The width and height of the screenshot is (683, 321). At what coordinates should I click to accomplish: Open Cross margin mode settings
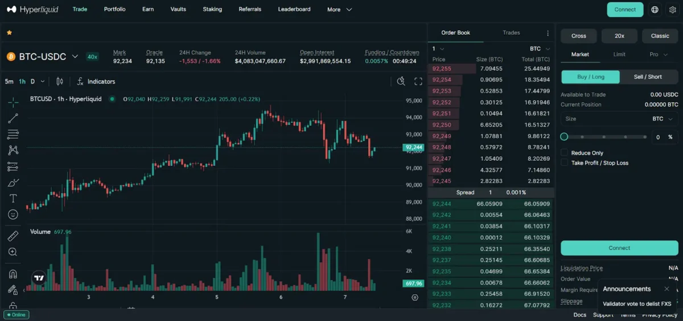(x=579, y=36)
